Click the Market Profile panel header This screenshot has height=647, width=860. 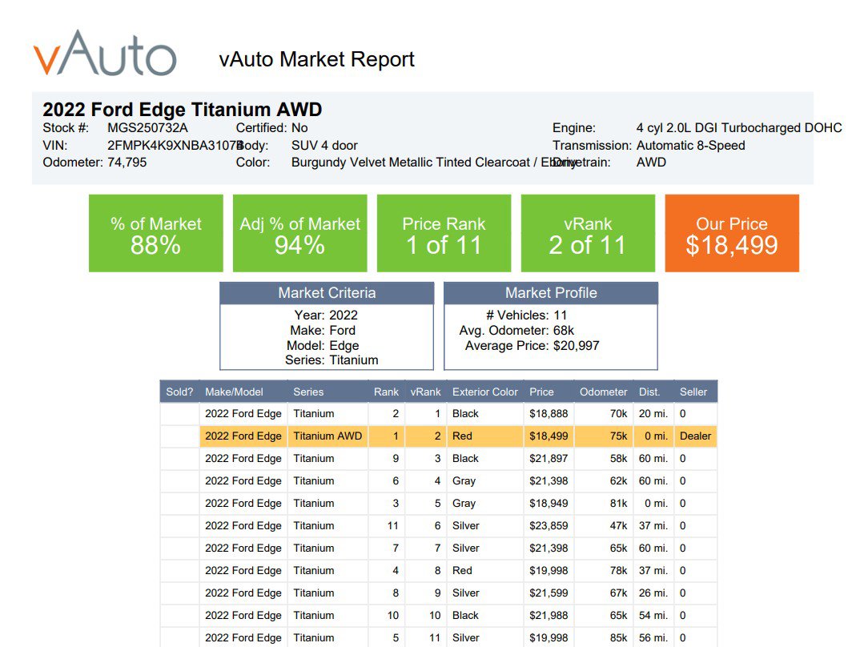[x=551, y=293]
